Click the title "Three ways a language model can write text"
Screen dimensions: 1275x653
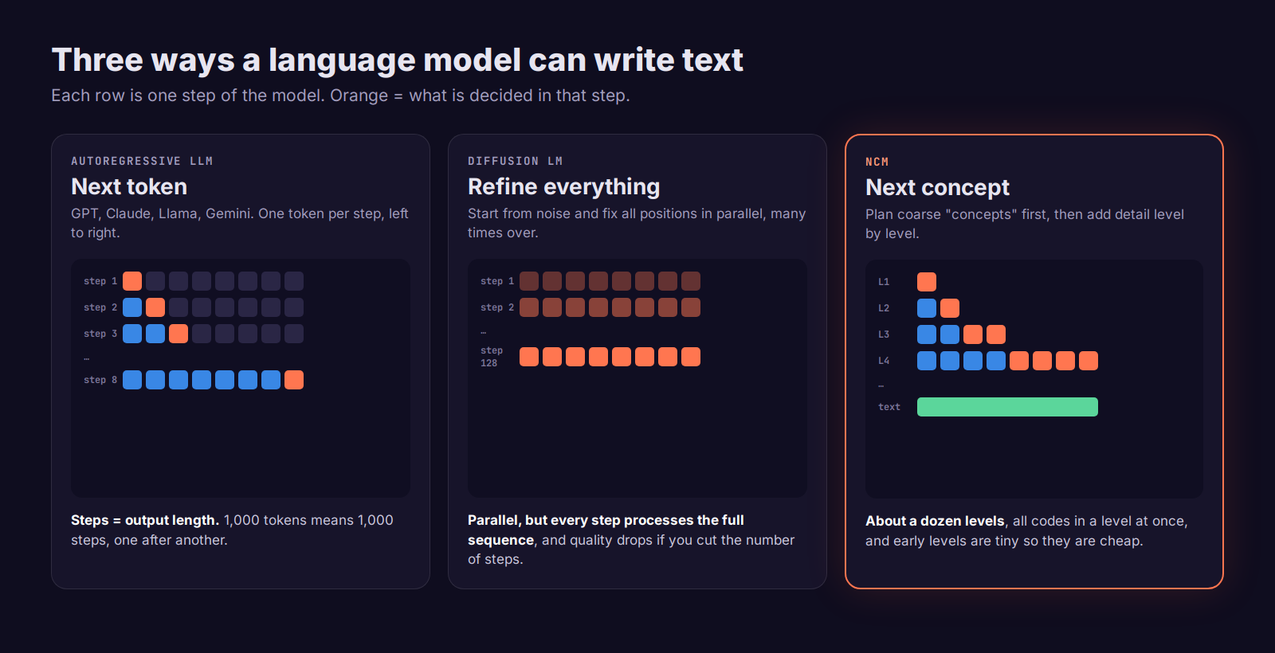(397, 61)
